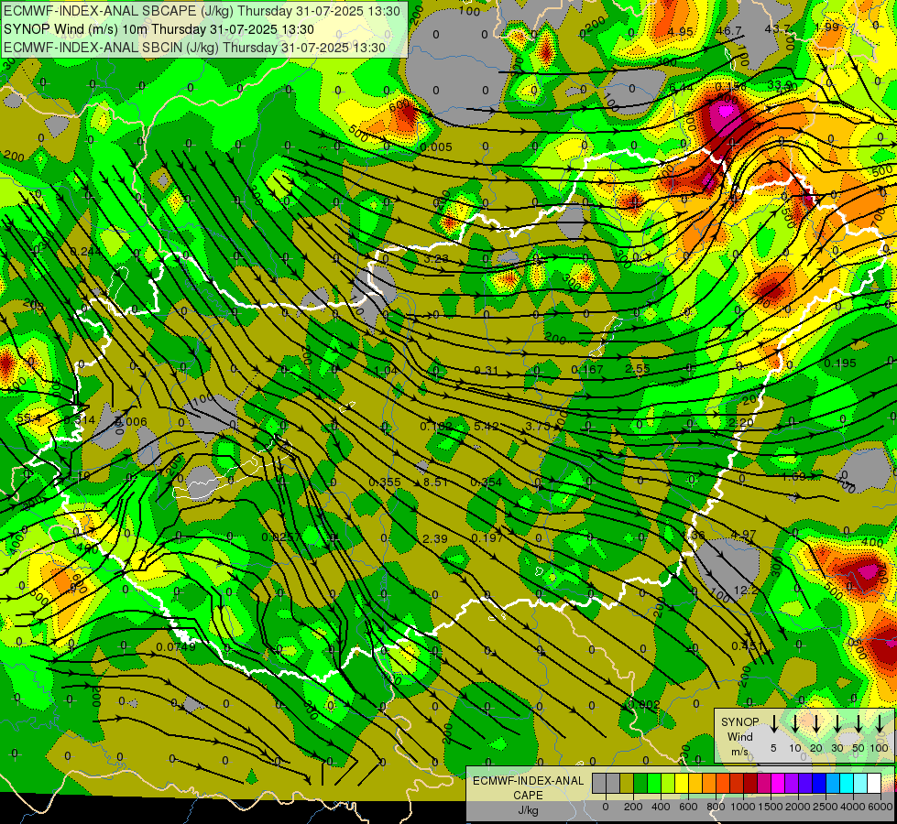Click the map value 33.9
897x824 pixels.
click(780, 84)
